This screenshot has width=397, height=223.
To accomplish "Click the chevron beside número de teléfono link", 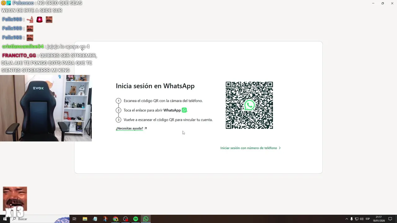I will [280, 148].
